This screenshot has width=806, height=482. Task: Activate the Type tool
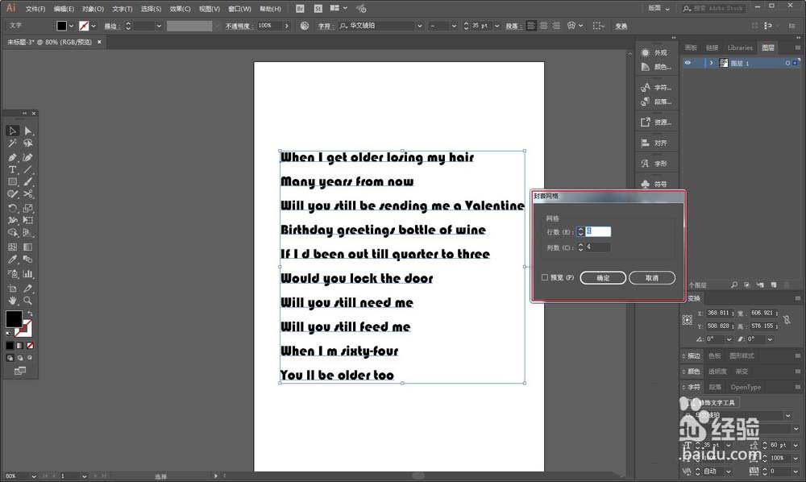pos(12,169)
